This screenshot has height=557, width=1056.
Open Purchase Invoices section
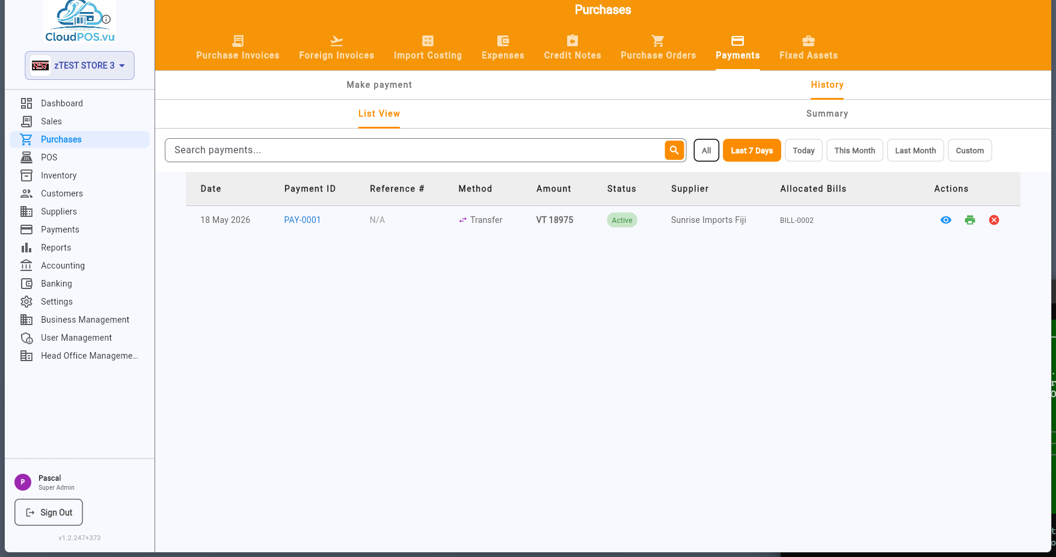point(238,47)
